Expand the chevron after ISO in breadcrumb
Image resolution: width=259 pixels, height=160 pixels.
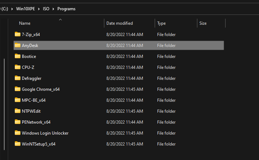tap(54, 9)
